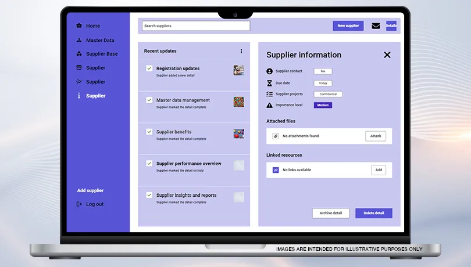Viewport: 471px width, 267px height.
Task: Click the New supplier button
Action: (x=348, y=26)
